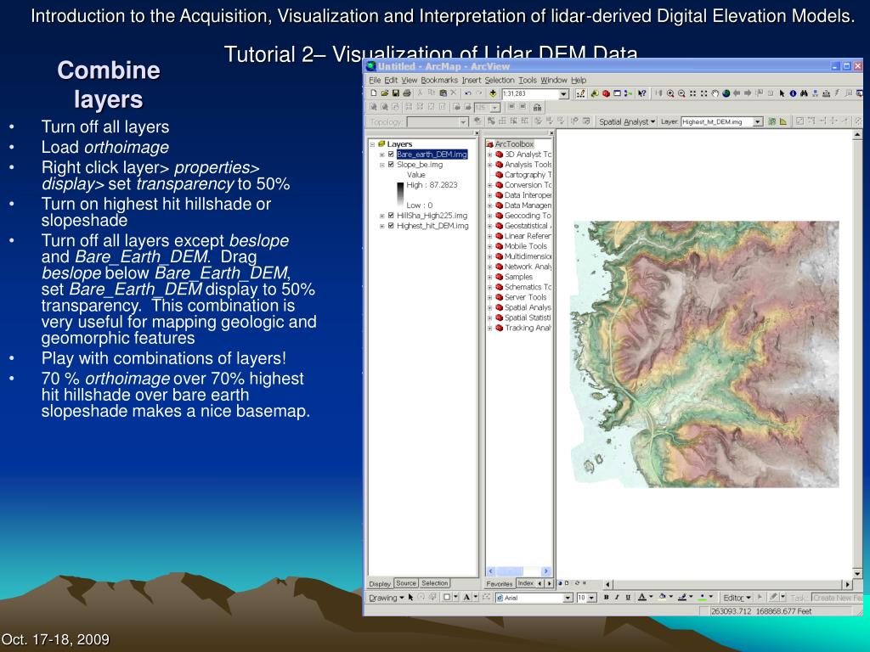Expand the 3D Analyst Tools toolbox
The width and height of the screenshot is (870, 652).
[x=490, y=155]
